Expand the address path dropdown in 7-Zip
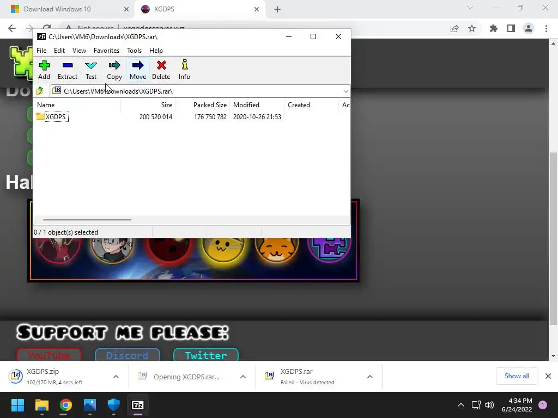The height and width of the screenshot is (418, 558). click(x=345, y=91)
